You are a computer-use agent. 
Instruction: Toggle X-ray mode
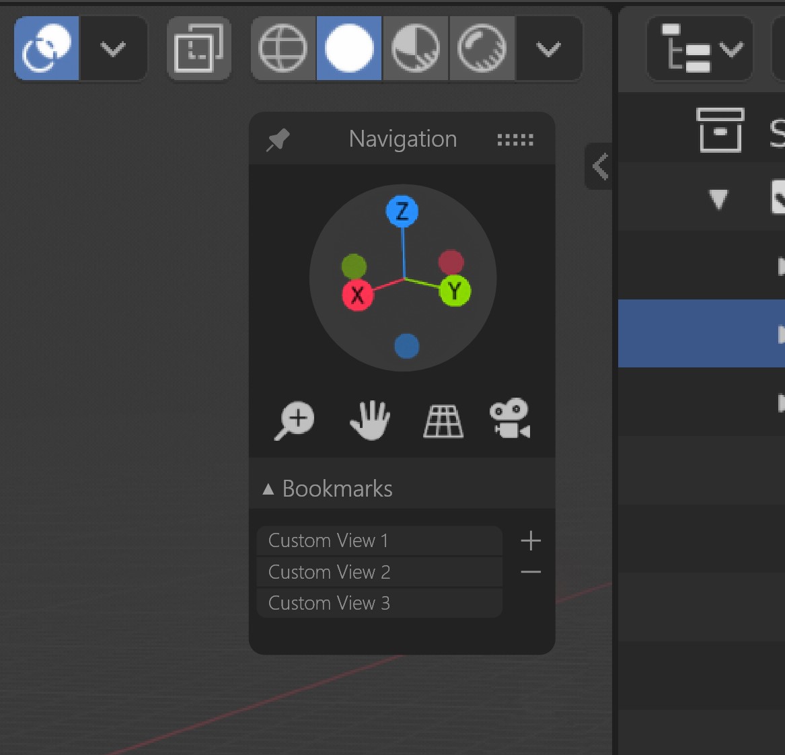click(198, 48)
